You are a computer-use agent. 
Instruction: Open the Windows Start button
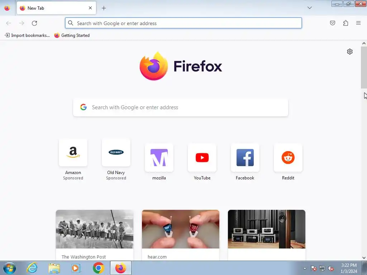10,268
